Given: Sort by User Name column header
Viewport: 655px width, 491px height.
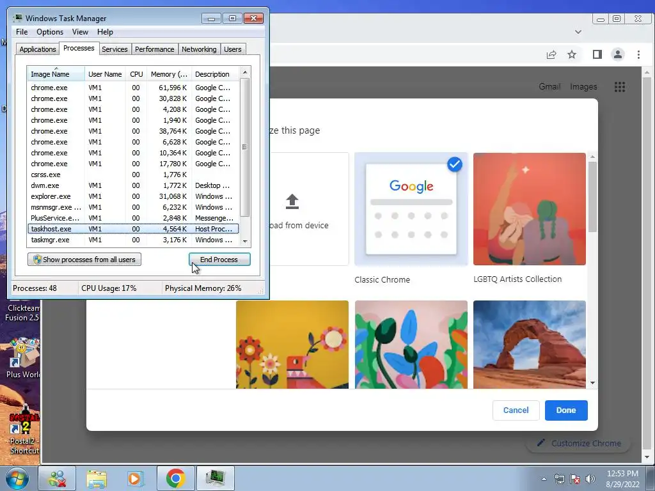Looking at the screenshot, I should click(105, 74).
